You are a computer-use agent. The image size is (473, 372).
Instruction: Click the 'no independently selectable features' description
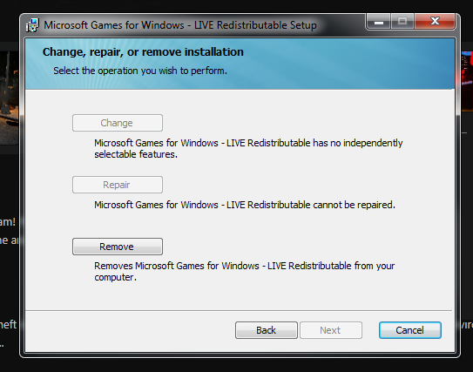point(248,148)
